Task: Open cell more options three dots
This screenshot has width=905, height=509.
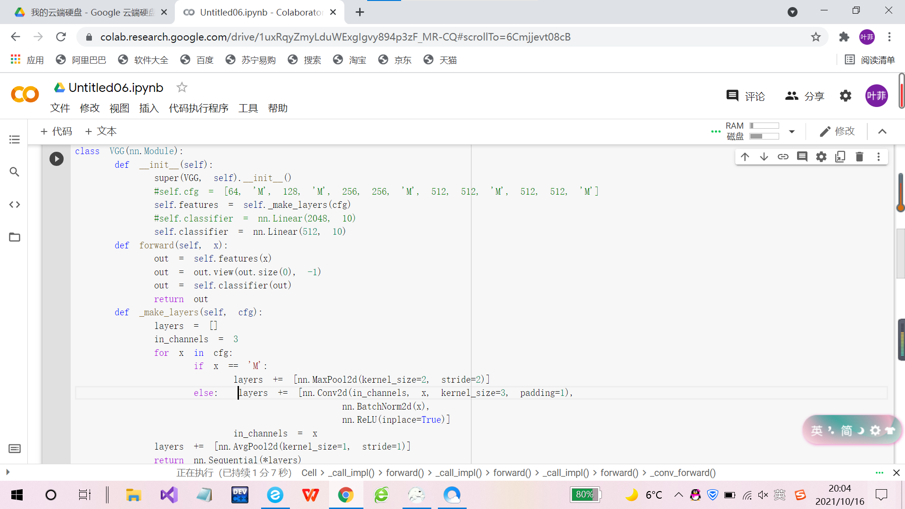Action: [x=878, y=156]
